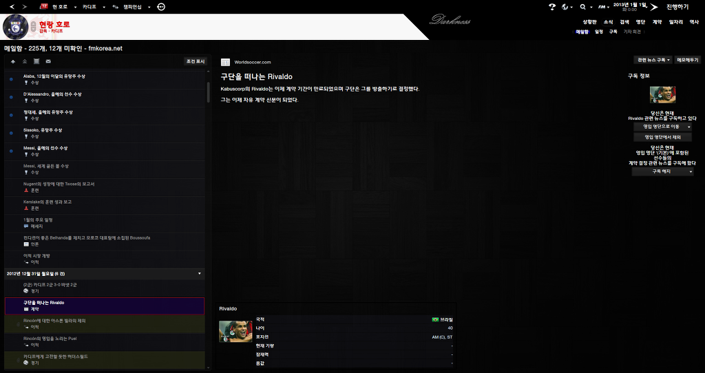The width and height of the screenshot is (705, 373).
Task: Open the Nugent 성장 Twose 보고서 message
Action: point(105,187)
